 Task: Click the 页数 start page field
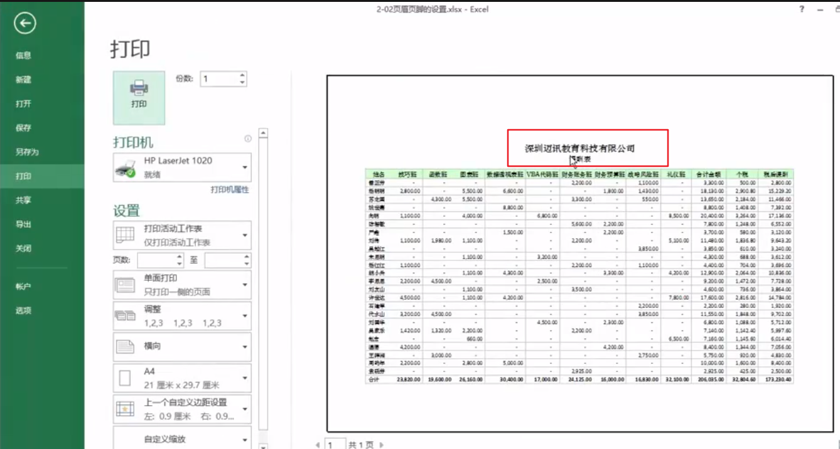pos(157,260)
